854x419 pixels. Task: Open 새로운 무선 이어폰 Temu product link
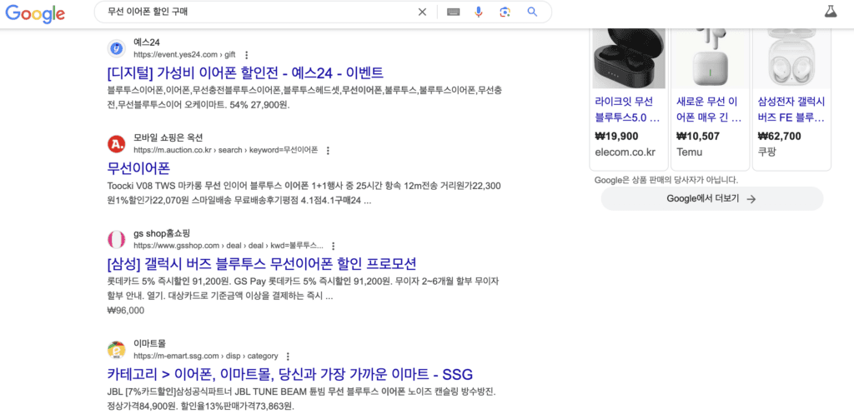pyautogui.click(x=709, y=109)
